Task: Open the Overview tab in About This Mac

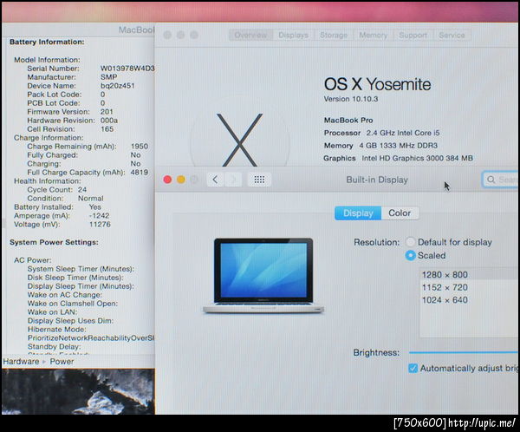Action: (250, 36)
